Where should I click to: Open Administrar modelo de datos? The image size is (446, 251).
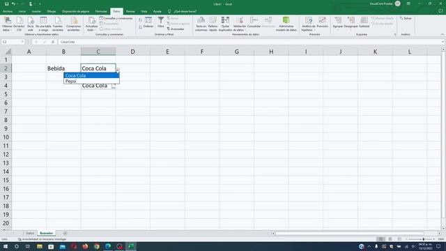286,24
